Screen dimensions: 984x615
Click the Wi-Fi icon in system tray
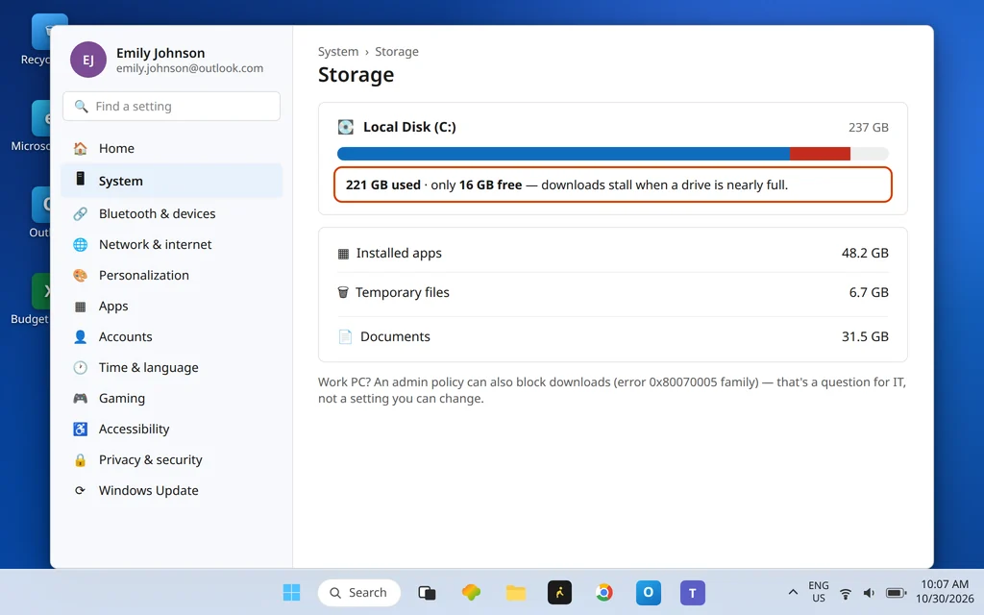[846, 593]
